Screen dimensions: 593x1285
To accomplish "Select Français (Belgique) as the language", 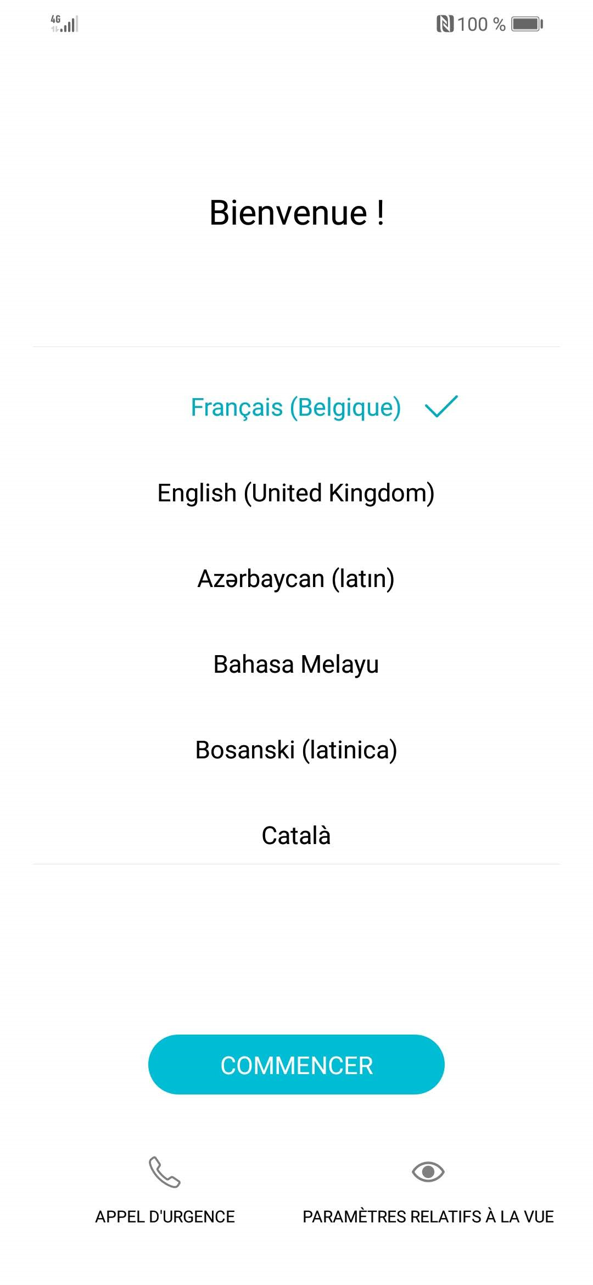I will coord(296,407).
